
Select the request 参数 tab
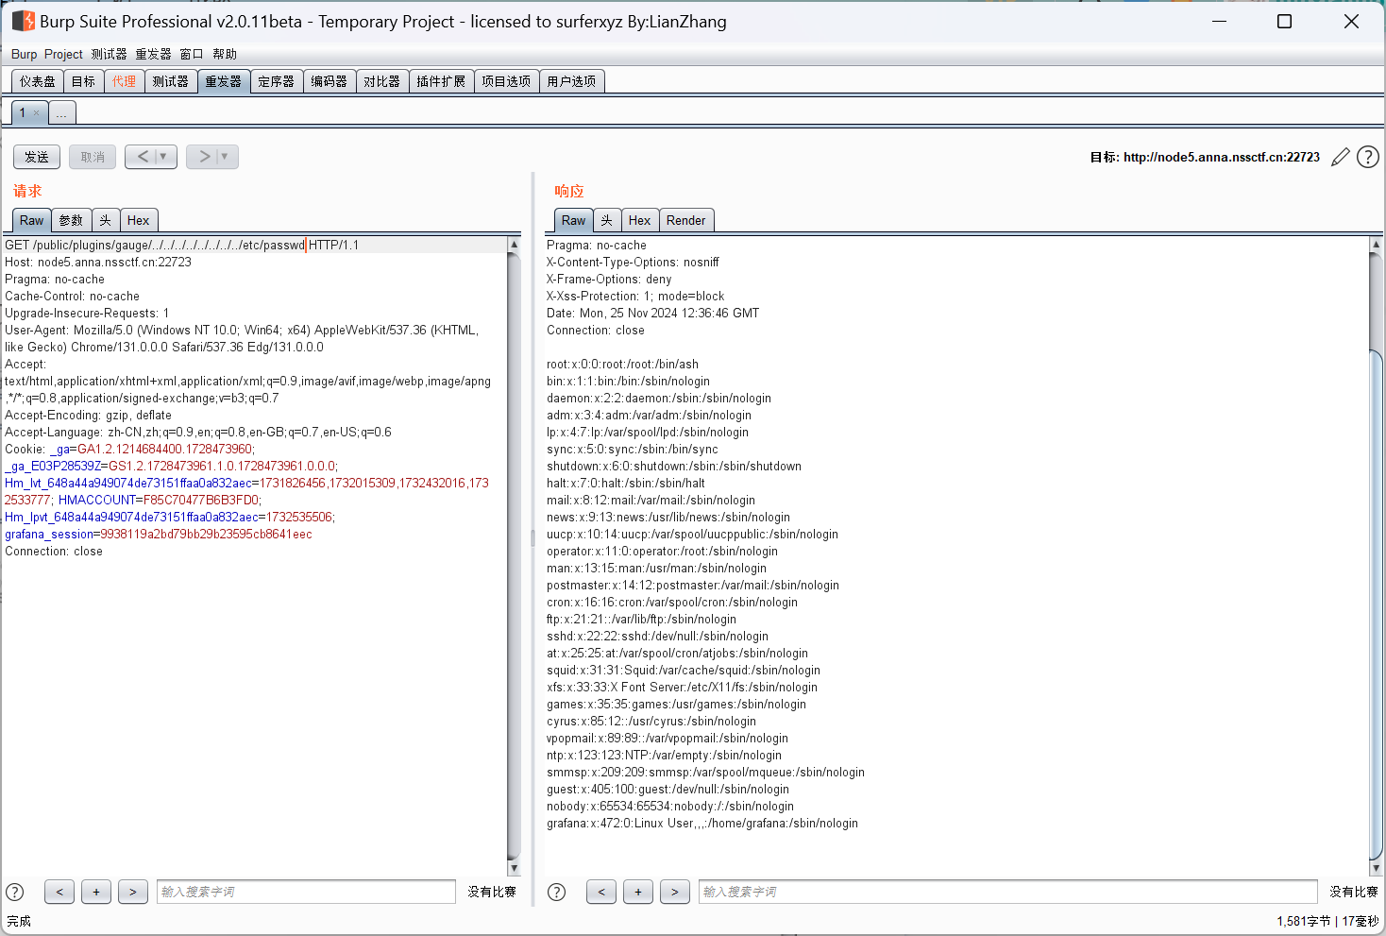pyautogui.click(x=71, y=220)
